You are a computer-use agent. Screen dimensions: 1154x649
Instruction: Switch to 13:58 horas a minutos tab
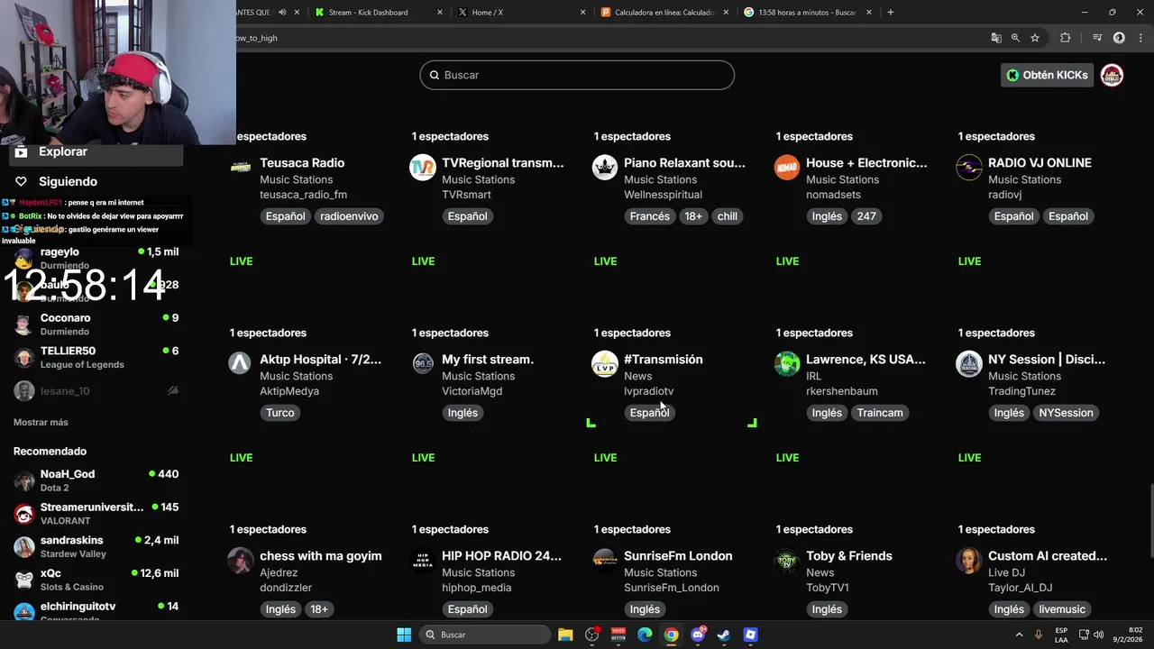point(808,12)
